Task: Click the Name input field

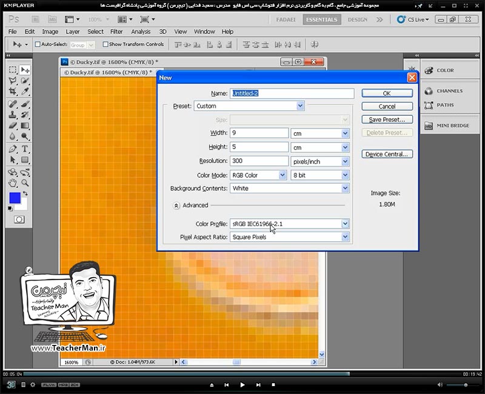Action: (292, 93)
